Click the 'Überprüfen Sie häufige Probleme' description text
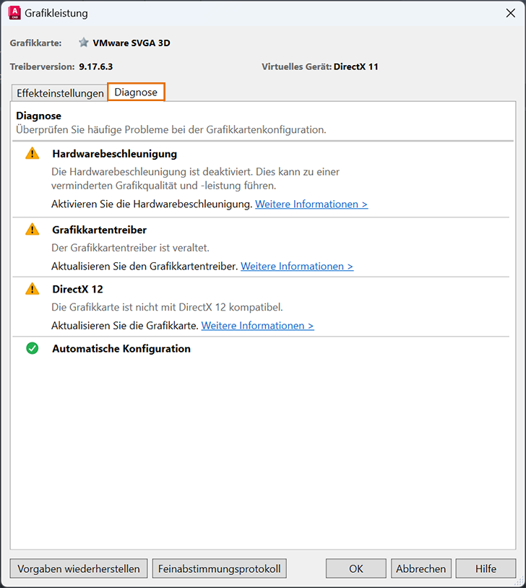This screenshot has height=588, width=526. pyautogui.click(x=171, y=130)
